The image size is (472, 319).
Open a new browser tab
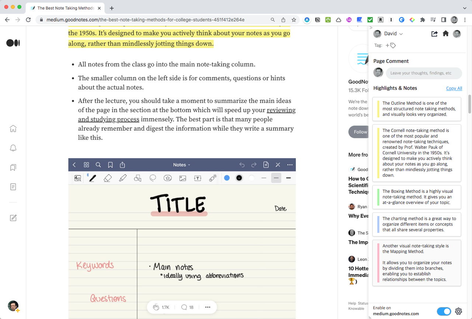112,8
